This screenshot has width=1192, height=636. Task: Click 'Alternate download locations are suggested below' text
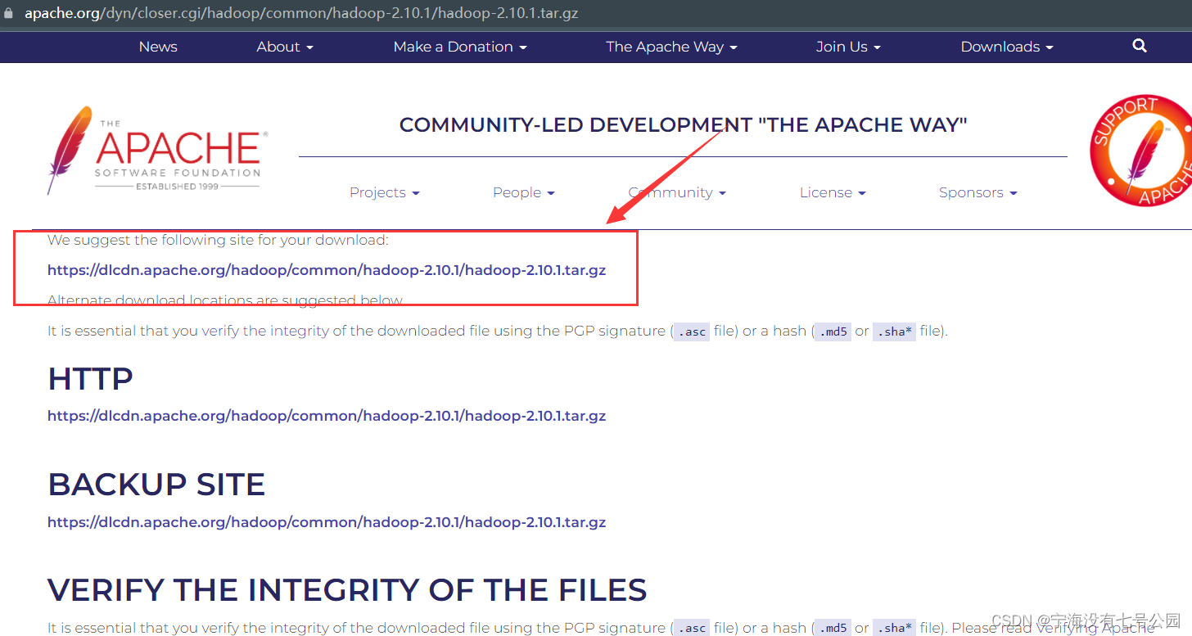click(x=226, y=300)
